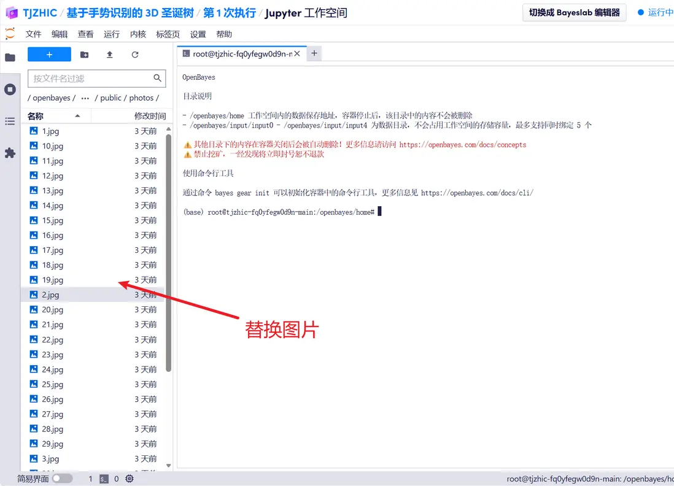Select the file 25.jpg

pos(93,384)
